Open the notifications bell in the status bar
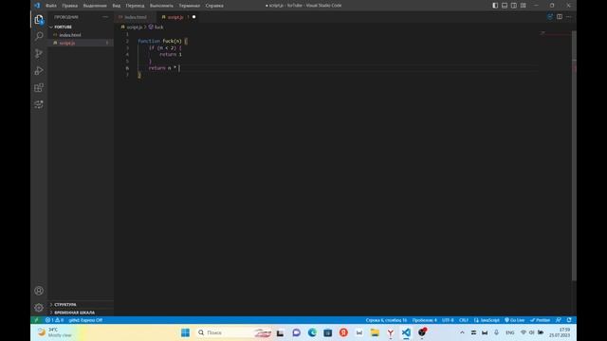This screenshot has width=607, height=341. tap(569, 320)
